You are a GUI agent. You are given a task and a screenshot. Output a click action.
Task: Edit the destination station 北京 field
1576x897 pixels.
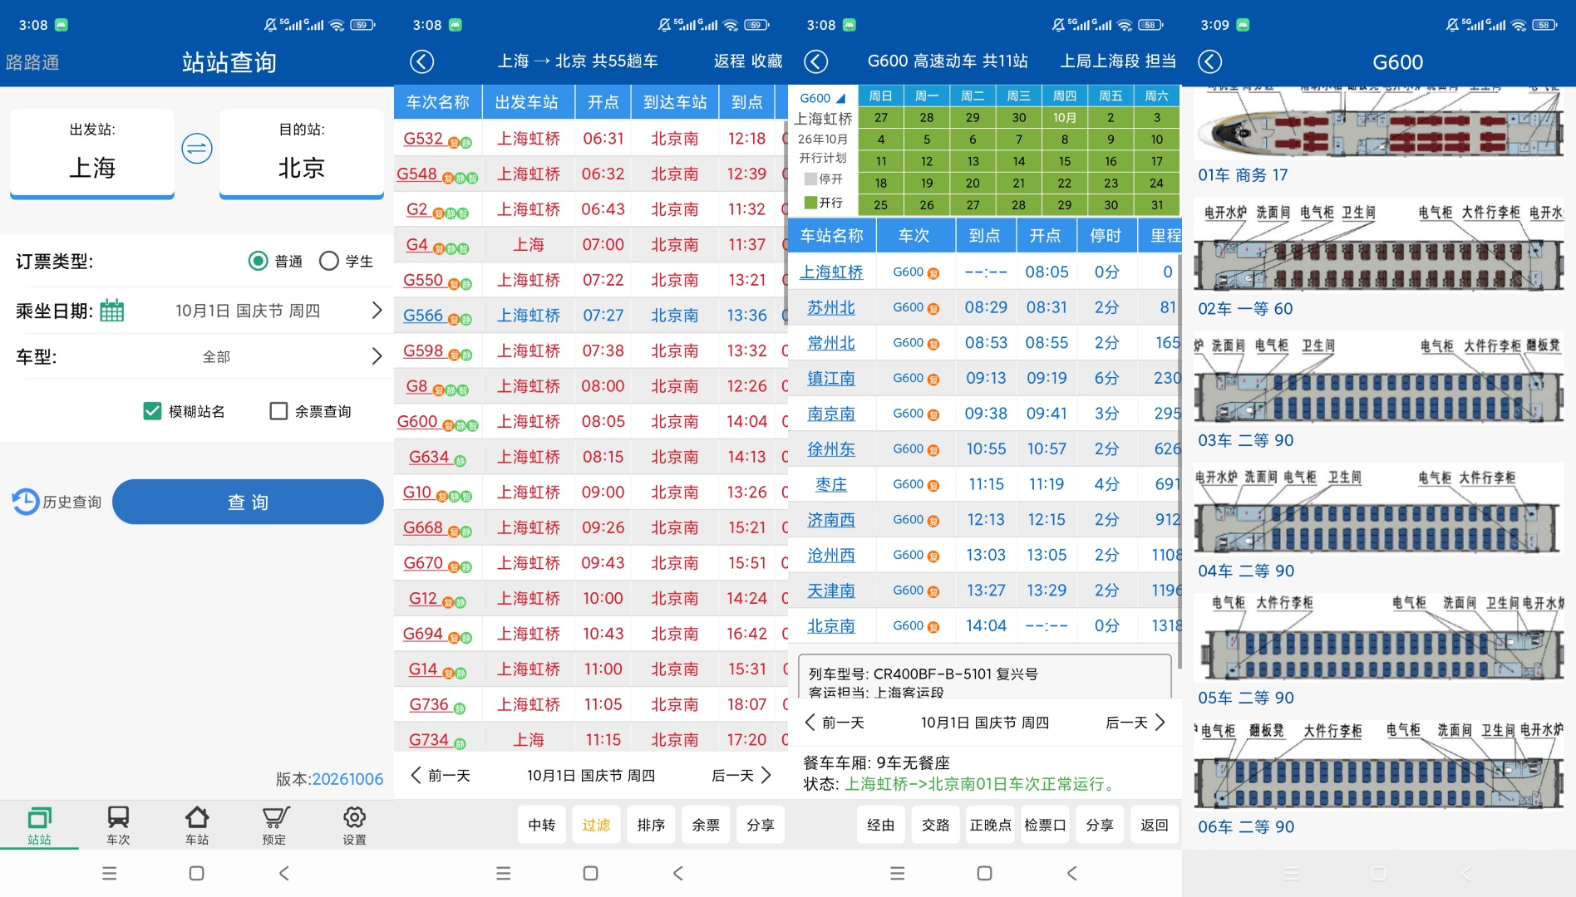point(302,154)
